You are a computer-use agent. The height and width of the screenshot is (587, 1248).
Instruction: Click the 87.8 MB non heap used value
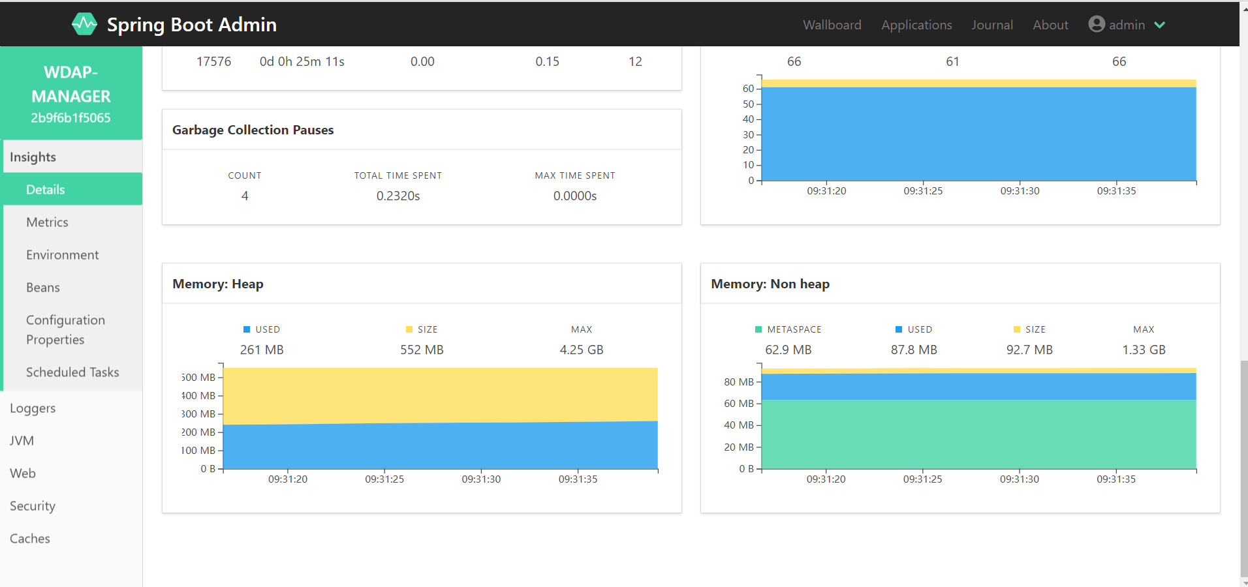pyautogui.click(x=914, y=350)
